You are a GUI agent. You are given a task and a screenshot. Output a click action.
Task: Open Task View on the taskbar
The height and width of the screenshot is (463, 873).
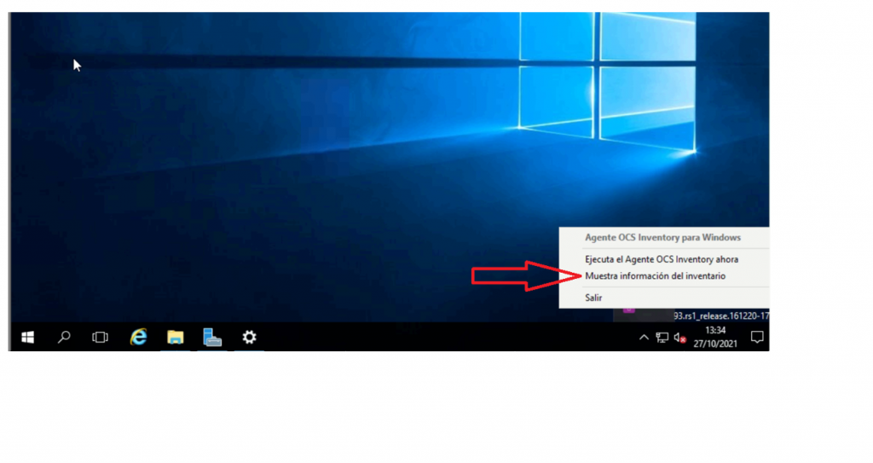[101, 337]
